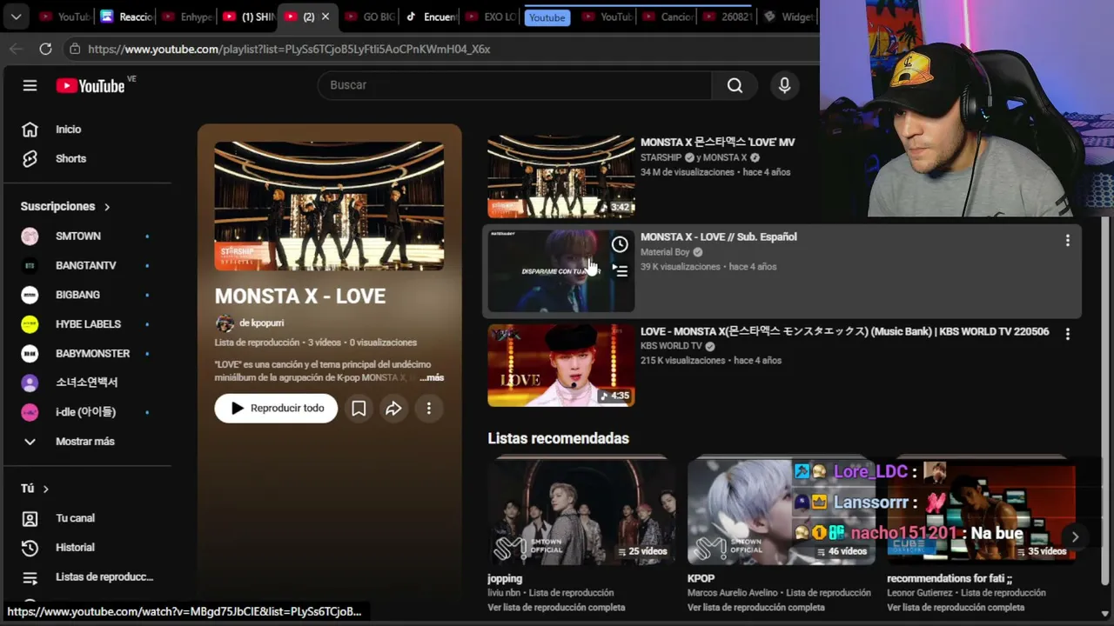Open the BANGTANTV subscription channel
1114x626 pixels.
click(x=87, y=266)
